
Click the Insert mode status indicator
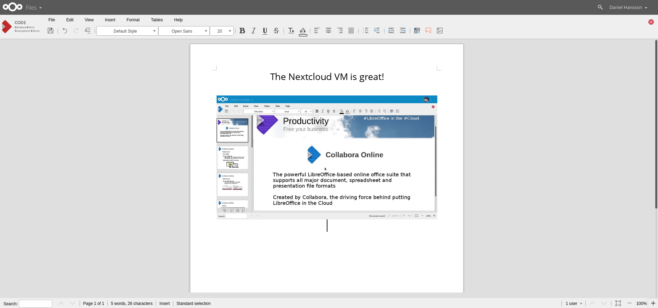pos(164,304)
